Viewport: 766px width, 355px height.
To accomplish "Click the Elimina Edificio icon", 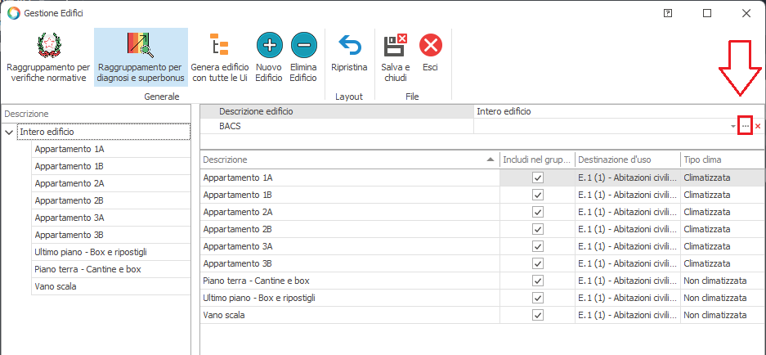I will pyautogui.click(x=303, y=45).
